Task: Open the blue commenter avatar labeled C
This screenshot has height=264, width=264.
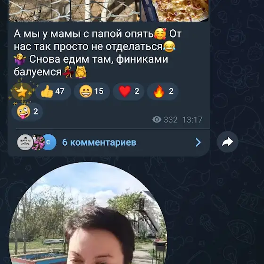Action: (49, 142)
